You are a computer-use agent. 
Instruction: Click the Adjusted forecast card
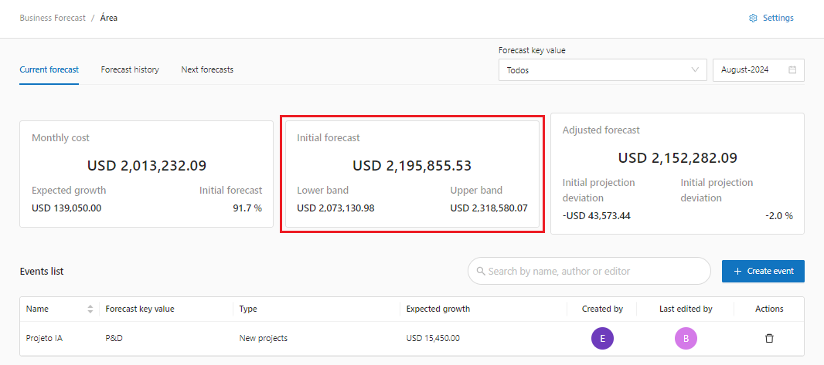click(677, 174)
